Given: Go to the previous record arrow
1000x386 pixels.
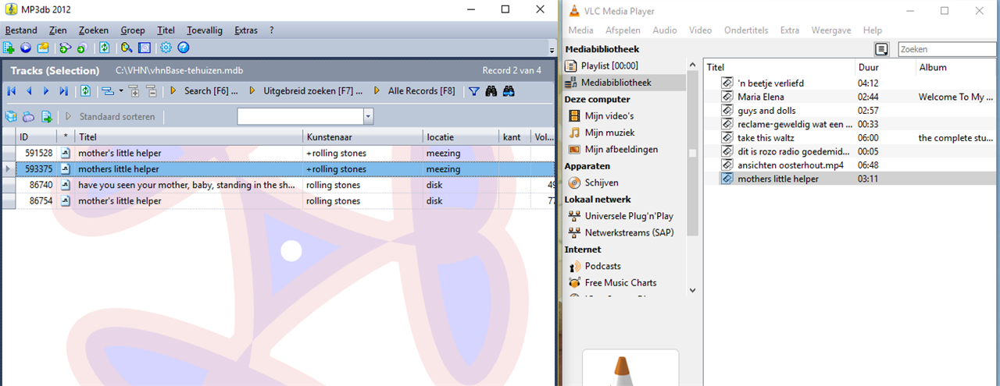Looking at the screenshot, I should (x=29, y=91).
